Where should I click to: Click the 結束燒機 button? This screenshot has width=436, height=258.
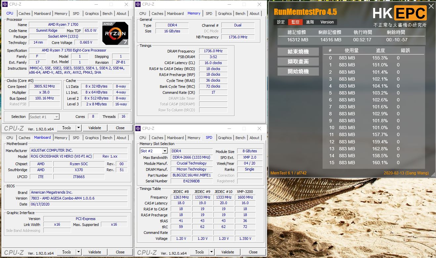pos(298,52)
